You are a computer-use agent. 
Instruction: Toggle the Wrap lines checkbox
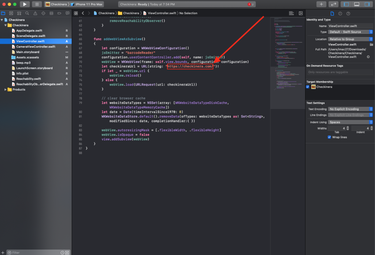(x=329, y=137)
